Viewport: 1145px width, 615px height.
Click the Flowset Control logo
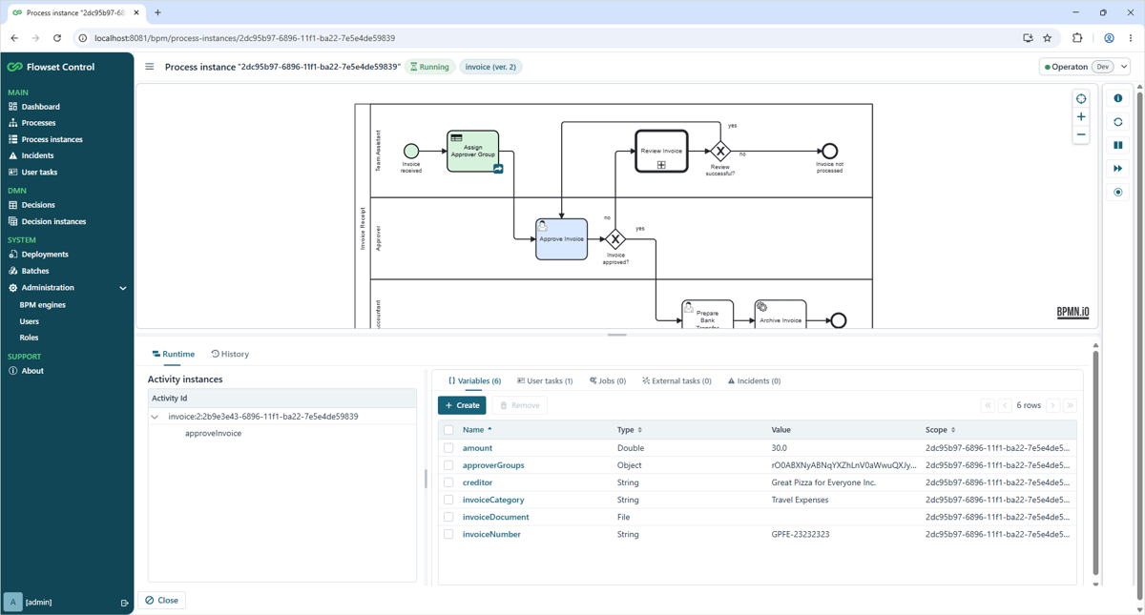52,67
